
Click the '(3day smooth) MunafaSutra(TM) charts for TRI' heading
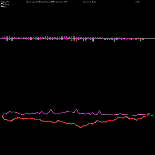pos(46,2)
